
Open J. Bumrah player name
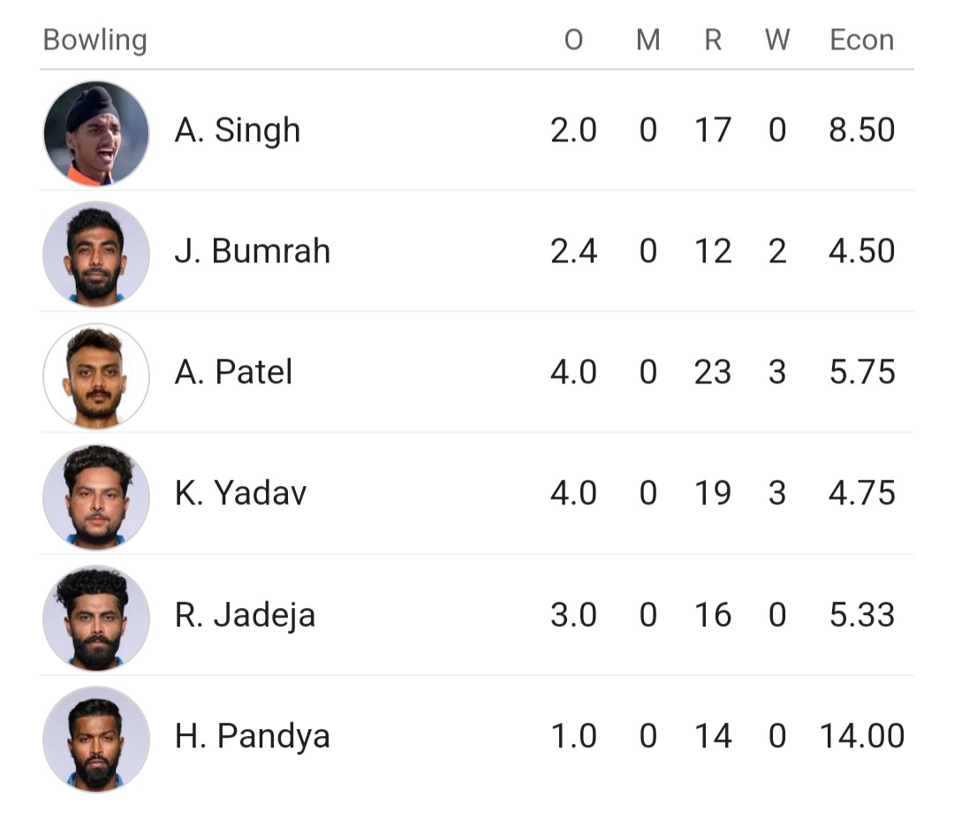click(x=253, y=252)
